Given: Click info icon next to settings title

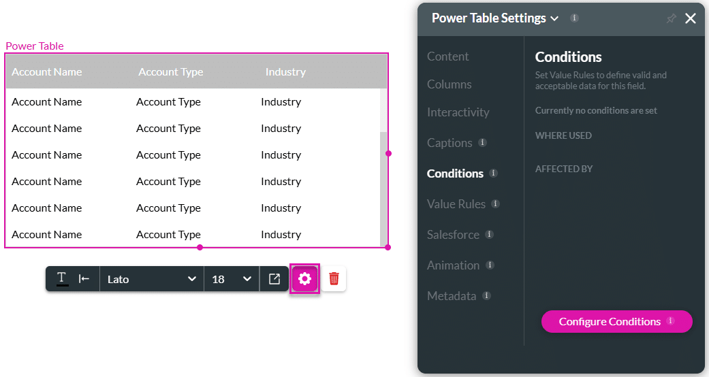Looking at the screenshot, I should pyautogui.click(x=574, y=18).
